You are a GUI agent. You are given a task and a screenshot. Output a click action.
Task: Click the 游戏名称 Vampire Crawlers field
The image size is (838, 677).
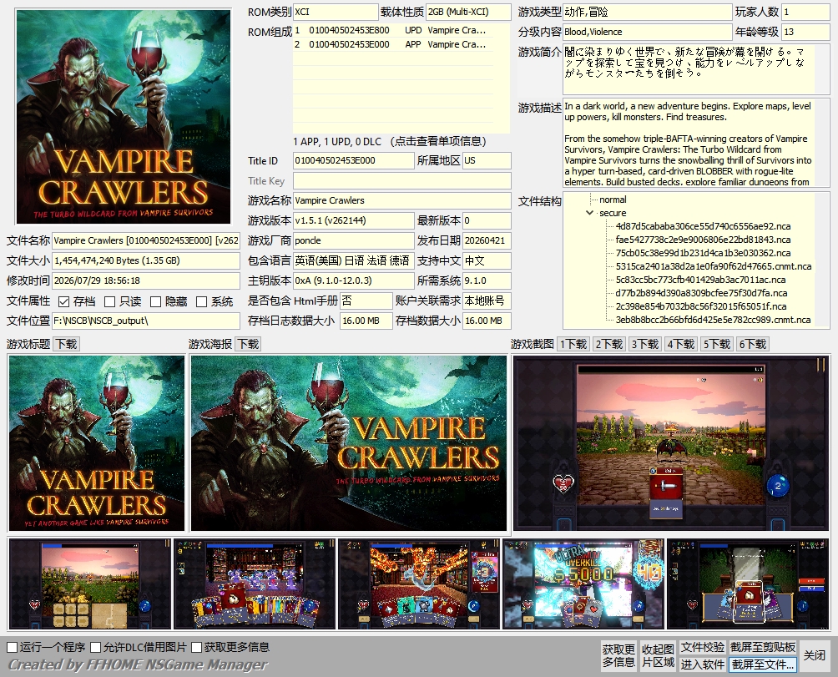402,200
